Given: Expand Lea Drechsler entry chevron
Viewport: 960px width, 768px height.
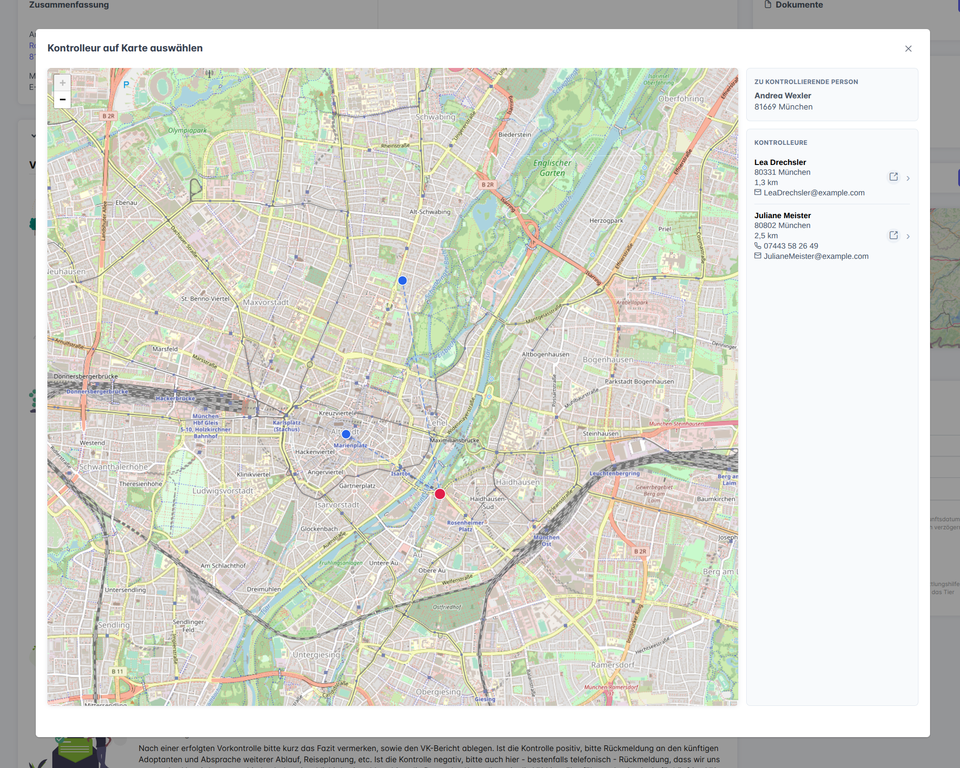Looking at the screenshot, I should point(908,178).
